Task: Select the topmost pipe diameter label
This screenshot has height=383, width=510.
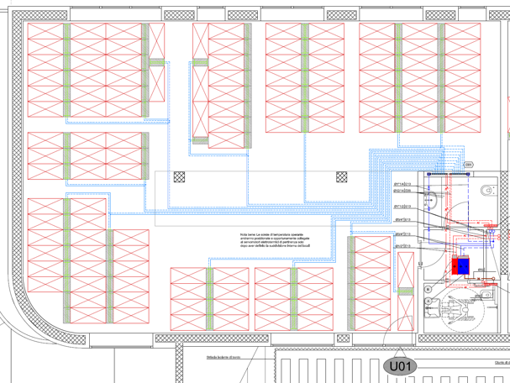Action: 405,181
